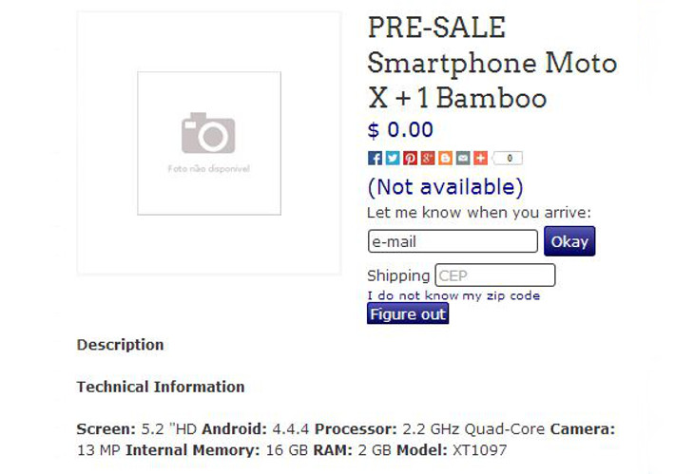Click the camera placeholder icon

pyautogui.click(x=208, y=133)
